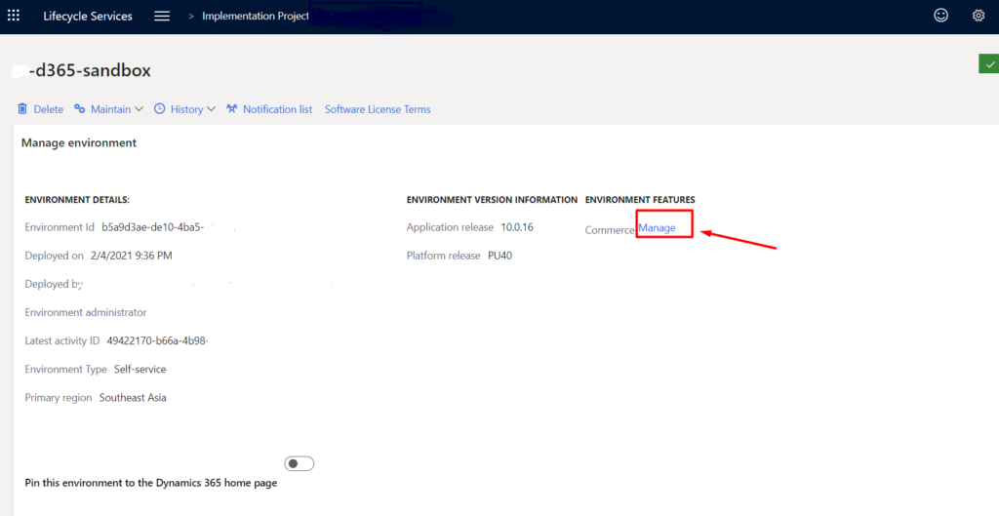The image size is (999, 516).
Task: Click Latest activity ID value 49422170-b66a-4b98-
Action: [x=158, y=340]
